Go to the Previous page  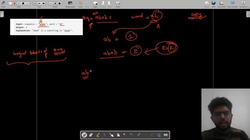pyautogui.click(x=102, y=4)
